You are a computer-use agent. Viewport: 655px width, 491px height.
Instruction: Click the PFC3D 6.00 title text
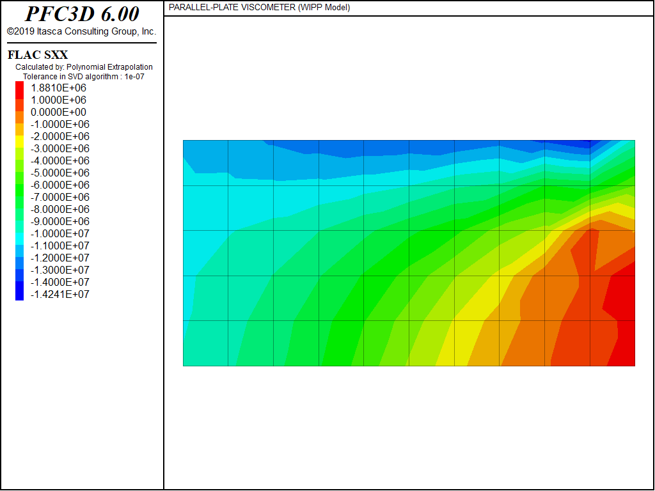tap(82, 14)
